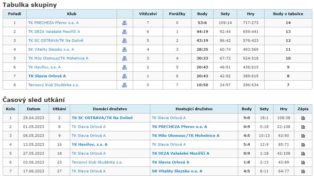Open TK SC OSTRAVA/TK Na Dolině in standings
Image resolution: width=314 pixels, height=178 pixels.
tap(56, 40)
